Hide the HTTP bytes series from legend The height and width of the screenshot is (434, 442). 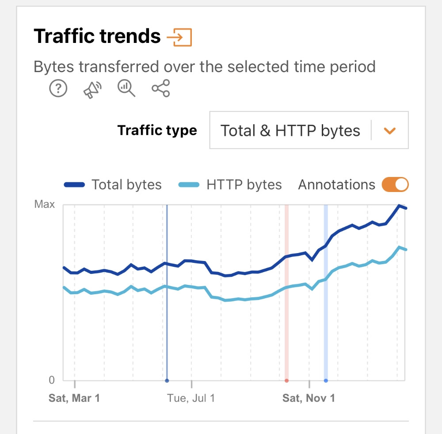243,184
